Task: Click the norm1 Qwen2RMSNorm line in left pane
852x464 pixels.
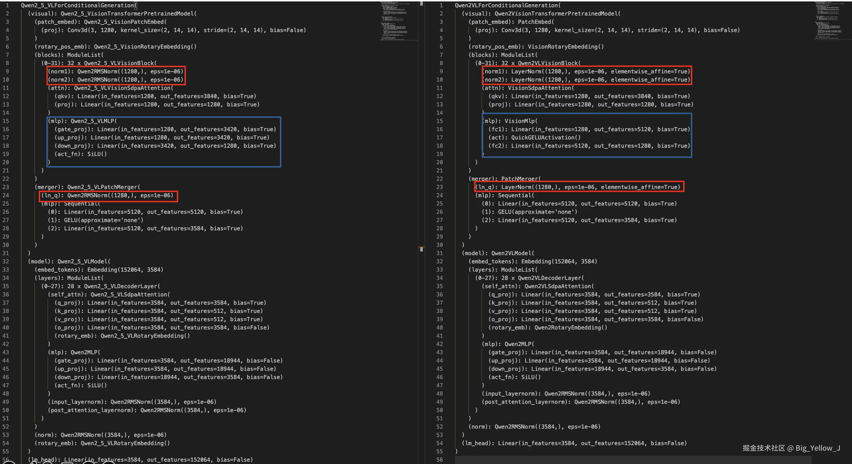Action: [115, 71]
